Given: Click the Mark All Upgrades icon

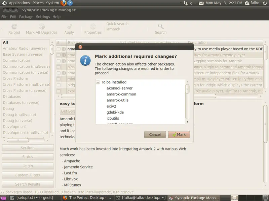Looking at the screenshot, I should 42,27.
